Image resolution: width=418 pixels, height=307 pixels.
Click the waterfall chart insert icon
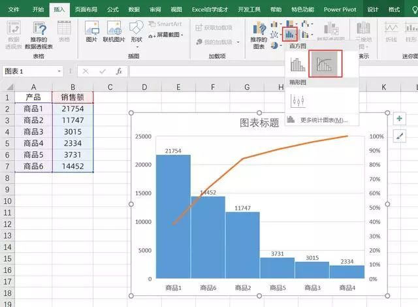305,24
